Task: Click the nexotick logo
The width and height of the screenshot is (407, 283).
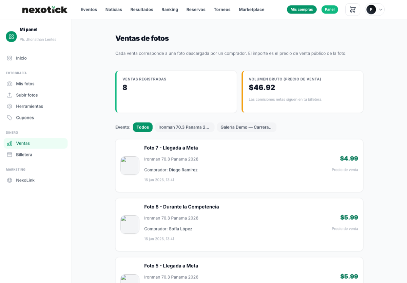Action: click(x=45, y=10)
